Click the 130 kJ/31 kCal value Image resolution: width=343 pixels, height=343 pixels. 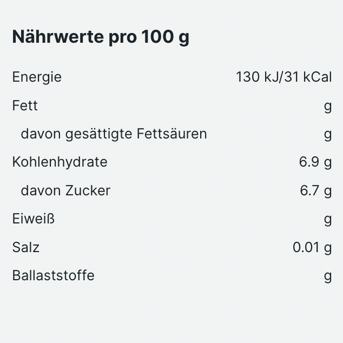coord(284,77)
